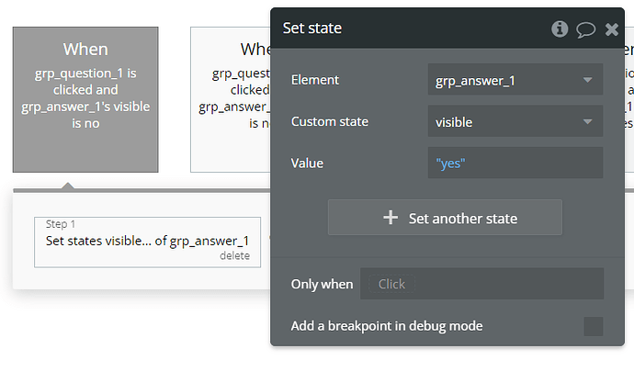Click the "Only when" label

click(322, 284)
